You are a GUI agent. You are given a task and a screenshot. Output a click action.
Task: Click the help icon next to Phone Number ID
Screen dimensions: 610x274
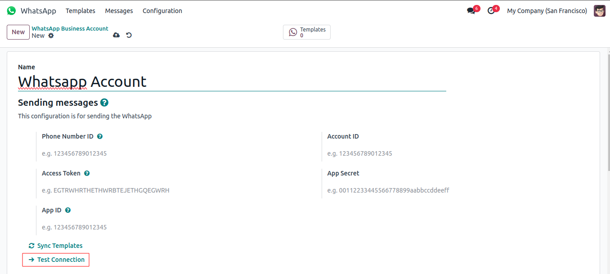tap(100, 136)
